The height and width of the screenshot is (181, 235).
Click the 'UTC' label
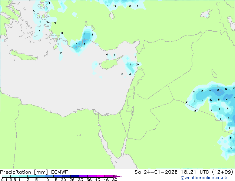205,172
